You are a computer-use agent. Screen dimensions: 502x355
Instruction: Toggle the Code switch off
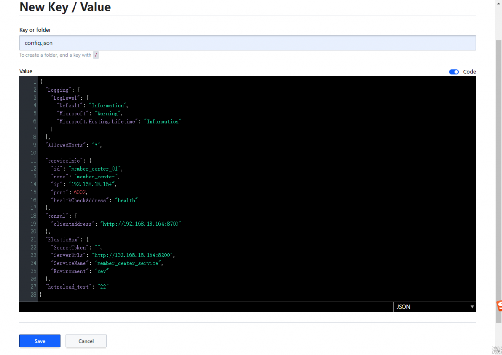coord(453,72)
